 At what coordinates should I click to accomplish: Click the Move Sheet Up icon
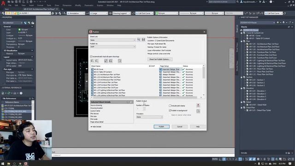tap(106, 61)
